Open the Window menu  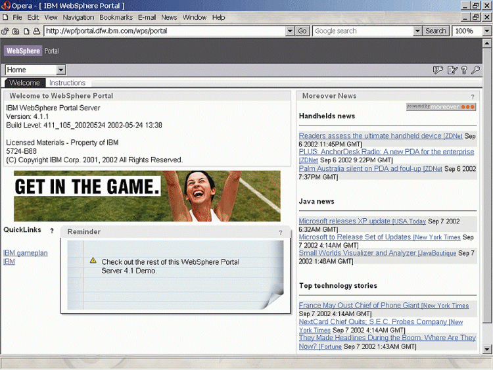pos(195,17)
